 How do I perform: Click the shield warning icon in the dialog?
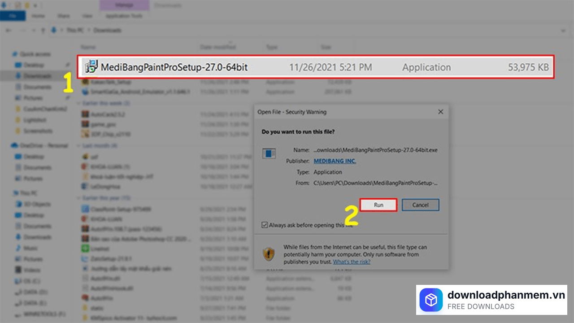coord(269,254)
